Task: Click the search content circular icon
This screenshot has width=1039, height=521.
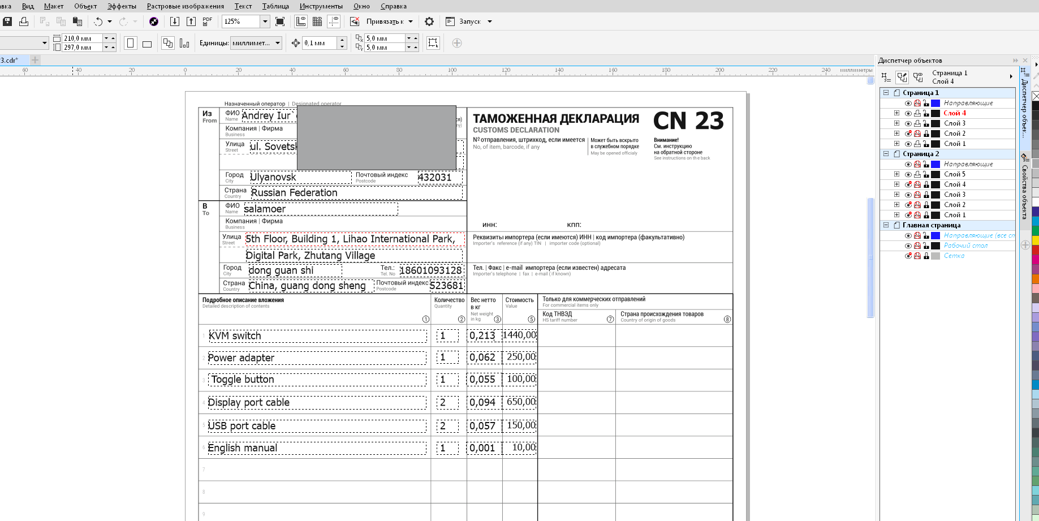Action: pyautogui.click(x=154, y=21)
